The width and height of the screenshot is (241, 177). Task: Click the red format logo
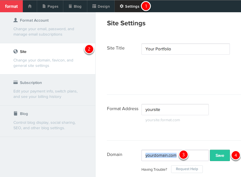click(x=11, y=6)
